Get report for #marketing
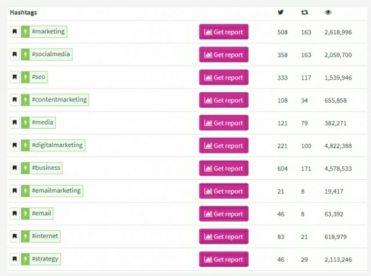Viewport: 371px width, 276px height. (x=224, y=32)
